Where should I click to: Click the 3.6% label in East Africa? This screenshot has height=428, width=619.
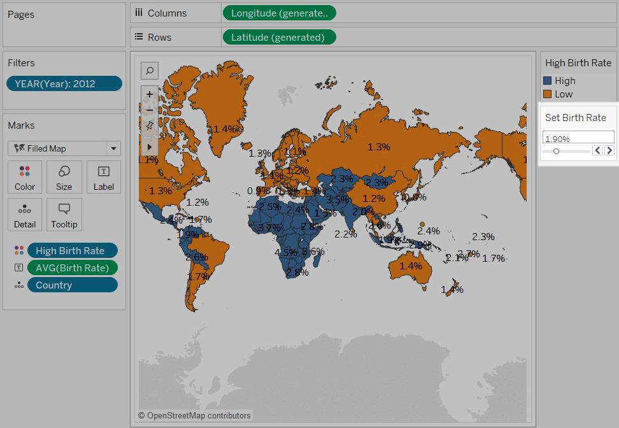313,251
